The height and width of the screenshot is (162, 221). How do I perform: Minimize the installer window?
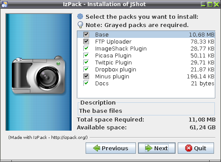(x=203, y=4)
